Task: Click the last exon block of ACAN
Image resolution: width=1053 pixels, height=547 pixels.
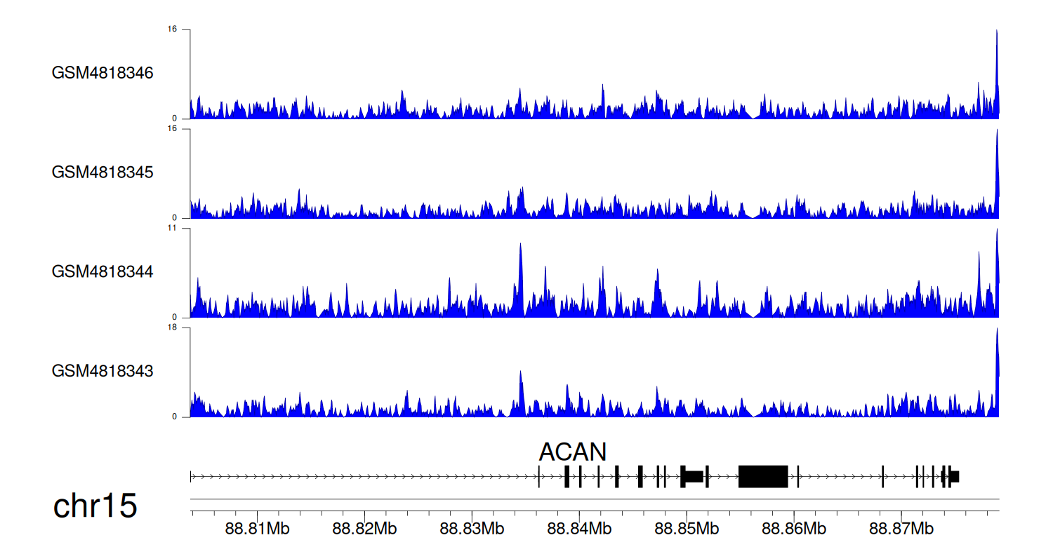Action: pos(954,476)
